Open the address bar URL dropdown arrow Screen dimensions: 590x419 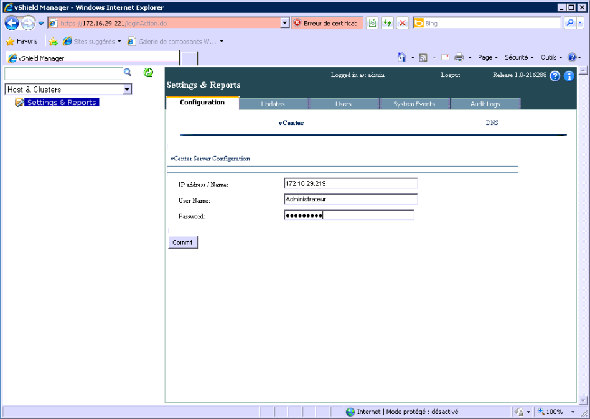pos(285,23)
